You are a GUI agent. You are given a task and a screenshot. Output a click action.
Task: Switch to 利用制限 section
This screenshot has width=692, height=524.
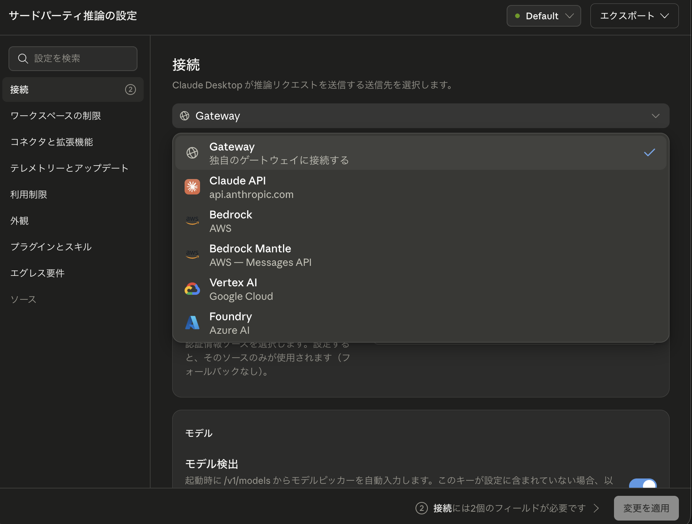pos(73,194)
